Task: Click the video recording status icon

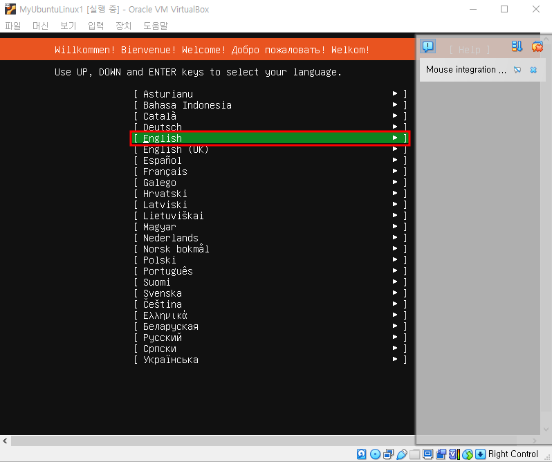Action: click(441, 454)
